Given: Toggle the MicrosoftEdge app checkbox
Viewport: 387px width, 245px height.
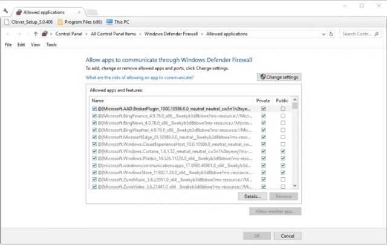Looking at the screenshot, I should pyautogui.click(x=94, y=137).
